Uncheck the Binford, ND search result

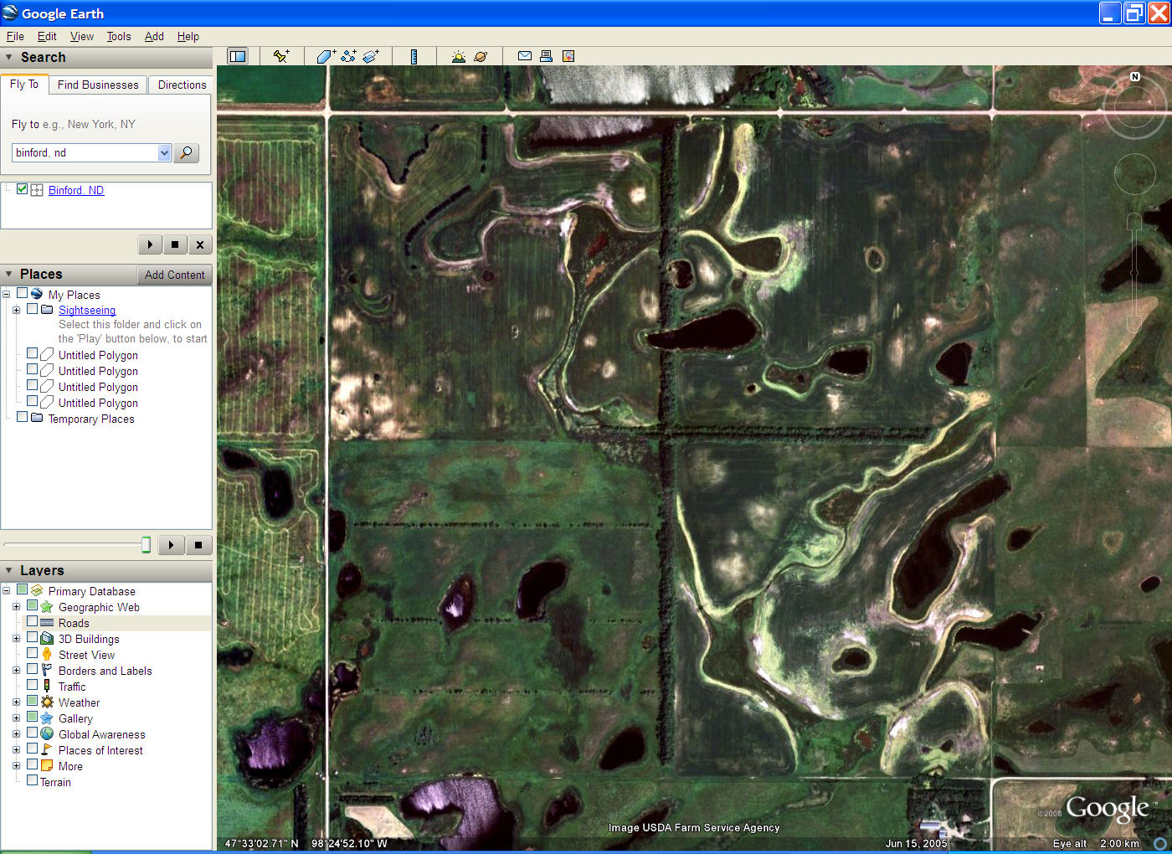point(22,189)
